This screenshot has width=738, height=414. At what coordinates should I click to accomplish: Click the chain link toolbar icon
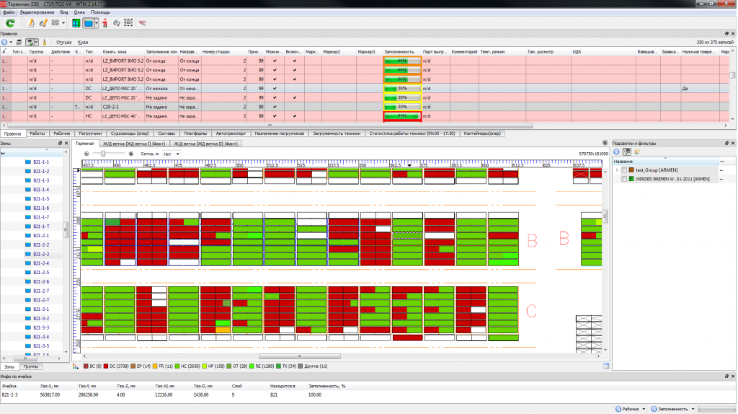point(116,23)
